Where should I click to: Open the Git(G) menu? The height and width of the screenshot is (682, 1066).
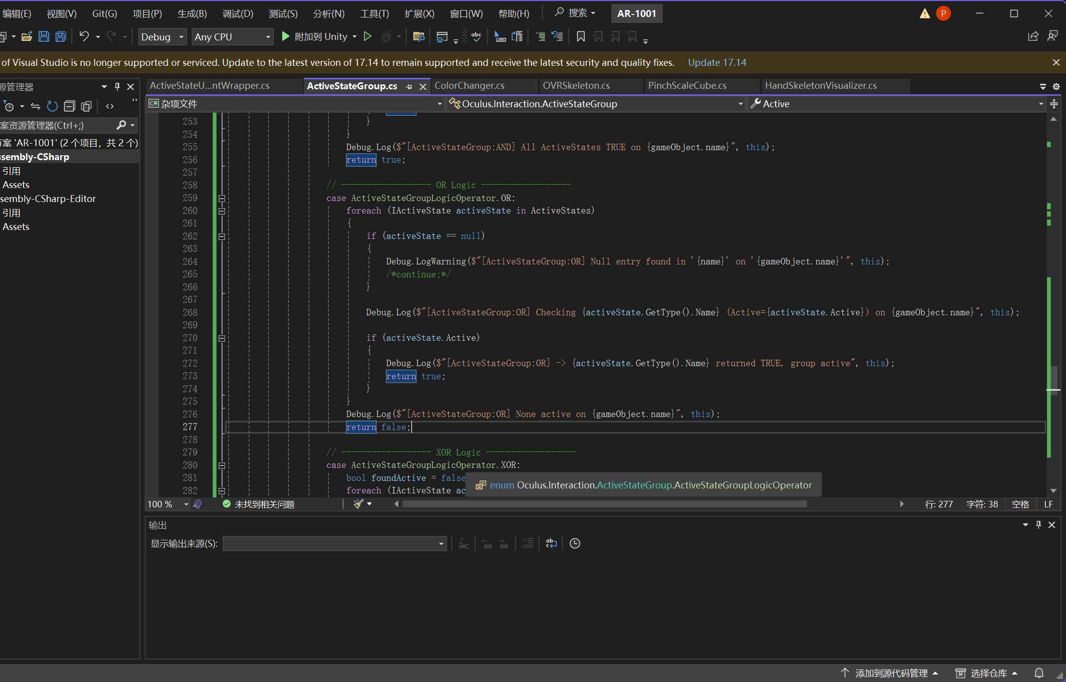point(104,13)
